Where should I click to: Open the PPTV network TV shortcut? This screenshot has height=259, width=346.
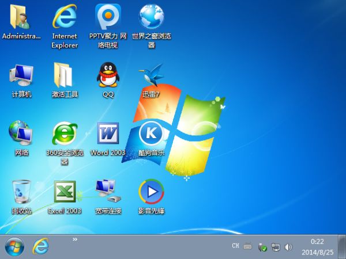pos(108,17)
